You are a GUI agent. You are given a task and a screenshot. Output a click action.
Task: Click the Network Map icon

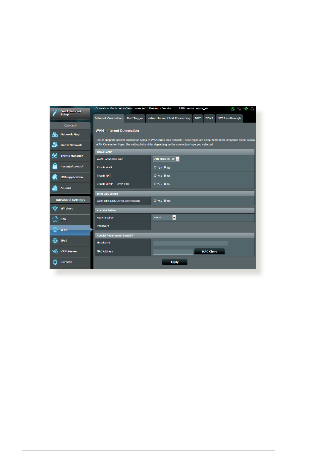(55, 134)
